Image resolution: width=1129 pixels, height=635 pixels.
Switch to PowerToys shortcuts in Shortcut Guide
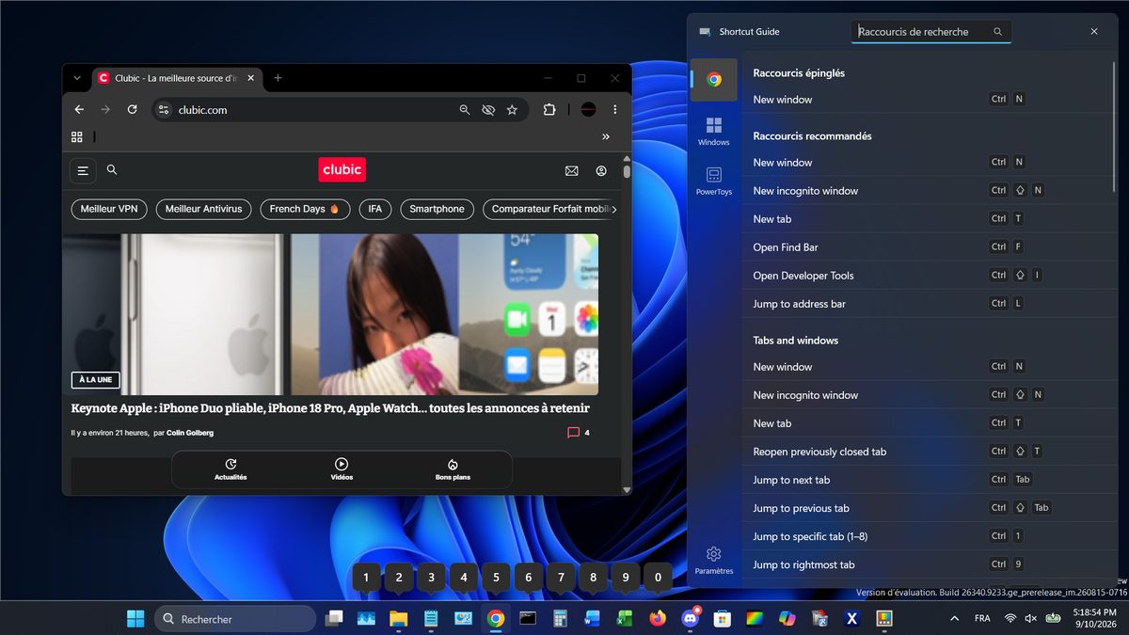[x=714, y=181]
